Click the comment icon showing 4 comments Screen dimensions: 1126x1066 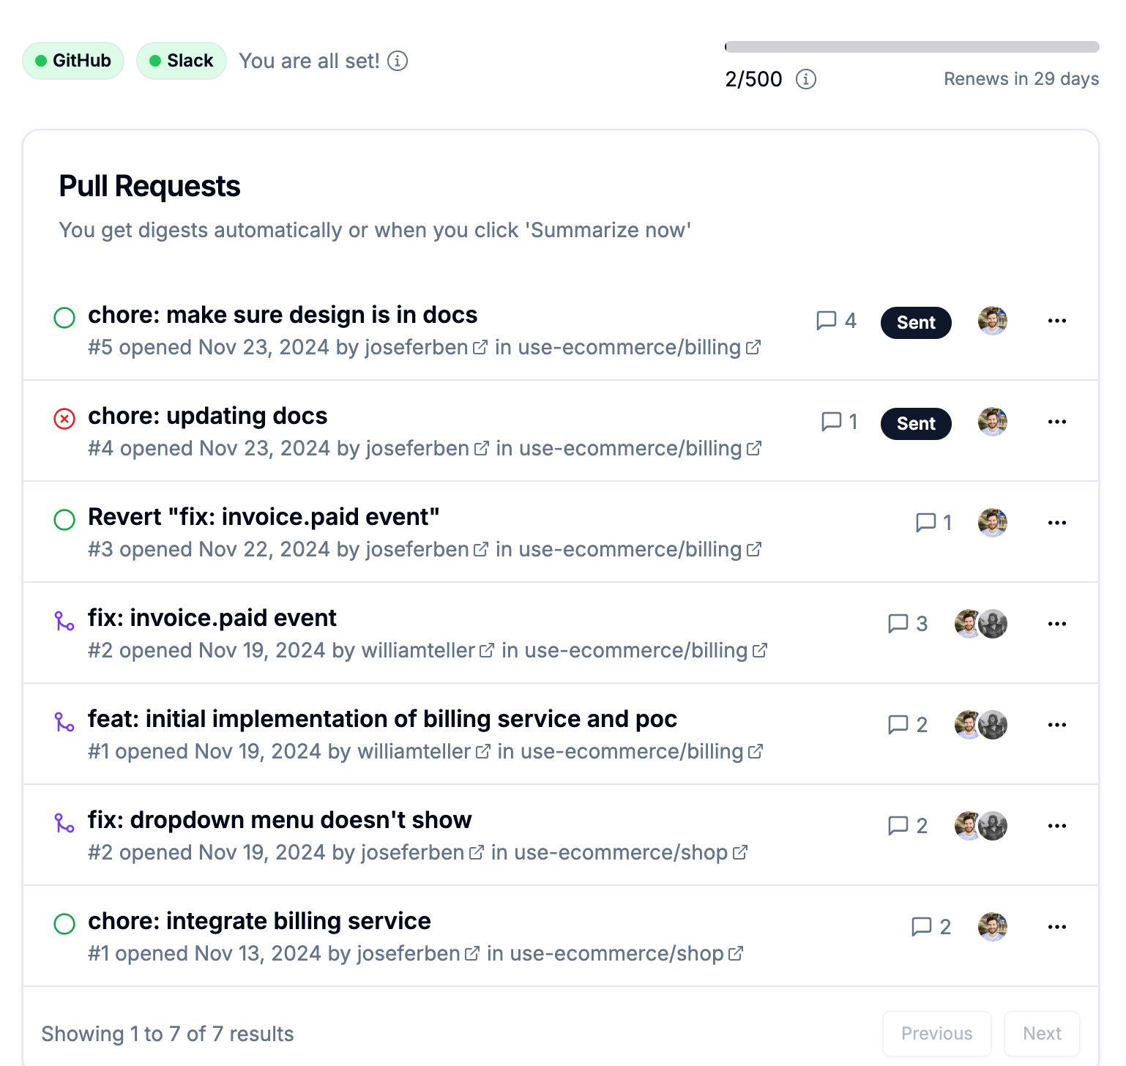[x=827, y=321]
